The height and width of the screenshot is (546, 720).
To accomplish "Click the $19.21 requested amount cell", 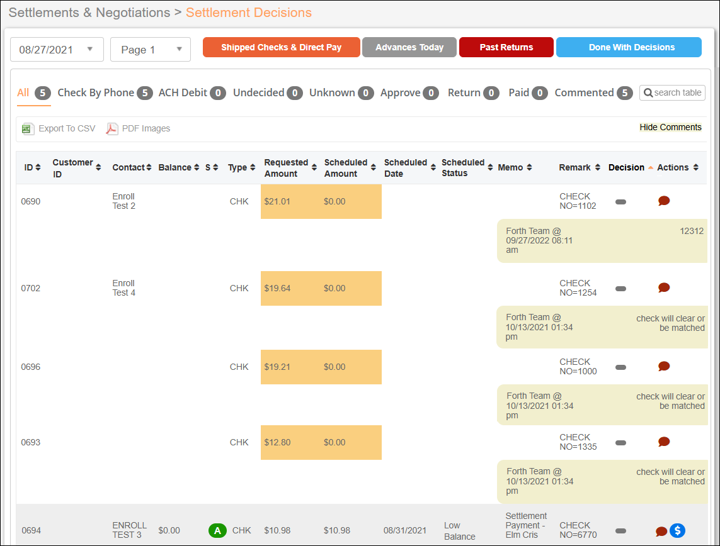I will coord(277,367).
